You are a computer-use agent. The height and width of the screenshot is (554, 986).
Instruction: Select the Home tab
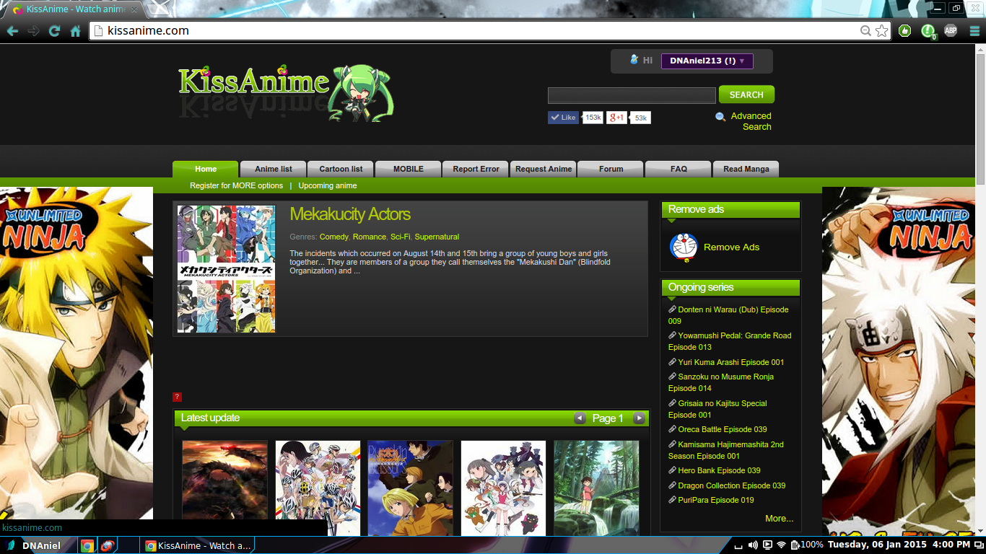pyautogui.click(x=206, y=169)
